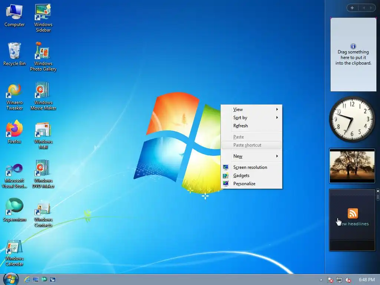
Task: Close the feed headlines gadget
Action: pos(378,191)
